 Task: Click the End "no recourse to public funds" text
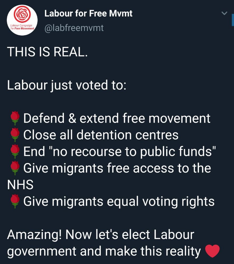[120, 151]
